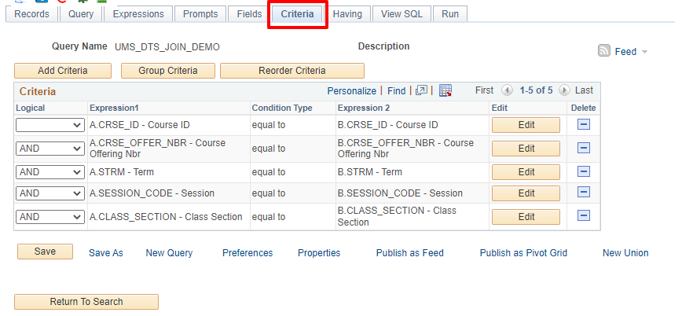682x316 pixels.
Task: Download criteria grid to spreadsheet icon
Action: (x=445, y=90)
